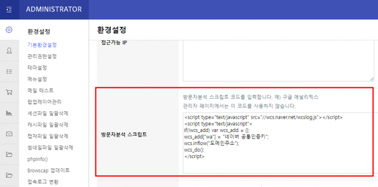Click the note about 관리자 페이지 not using the code
This screenshot has height=187, width=378.
239,106
